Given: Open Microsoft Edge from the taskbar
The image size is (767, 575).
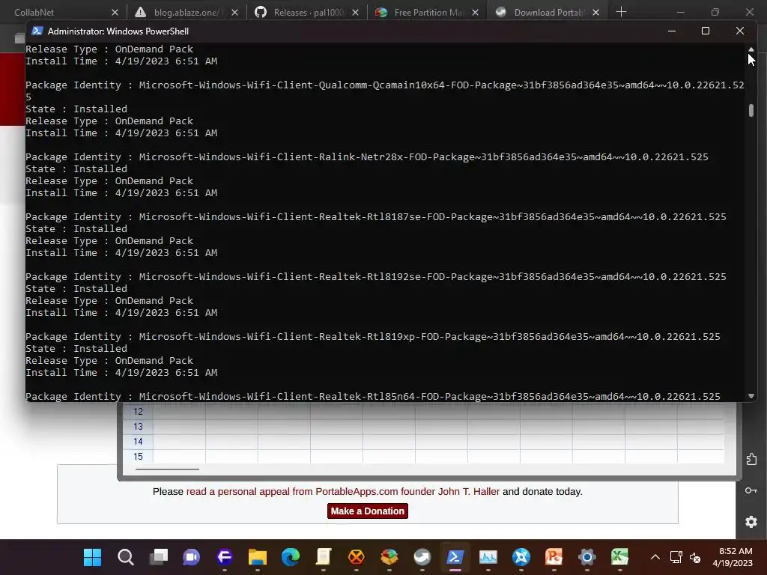Looking at the screenshot, I should (291, 557).
